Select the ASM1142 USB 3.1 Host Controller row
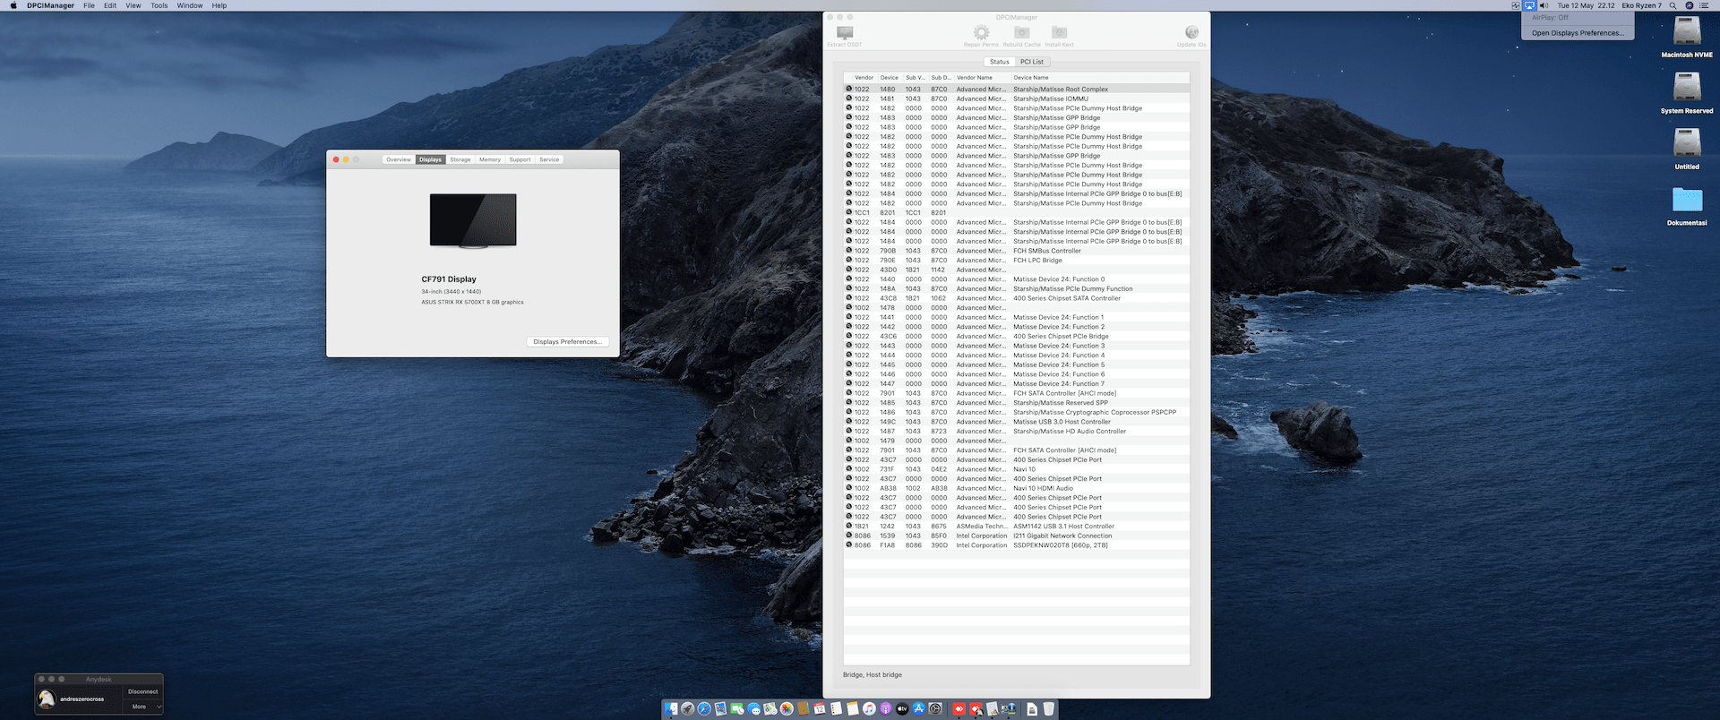Viewport: 1720px width, 720px height. [1017, 526]
